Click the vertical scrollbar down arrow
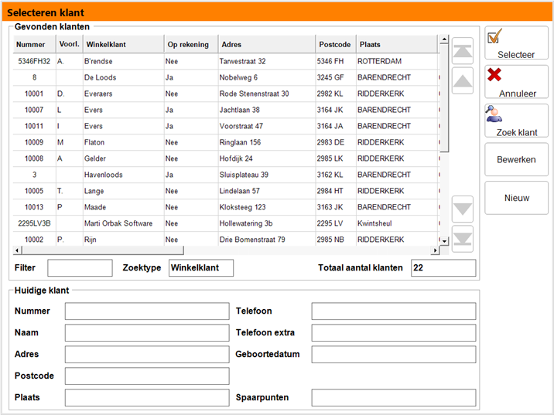 pyautogui.click(x=444, y=241)
